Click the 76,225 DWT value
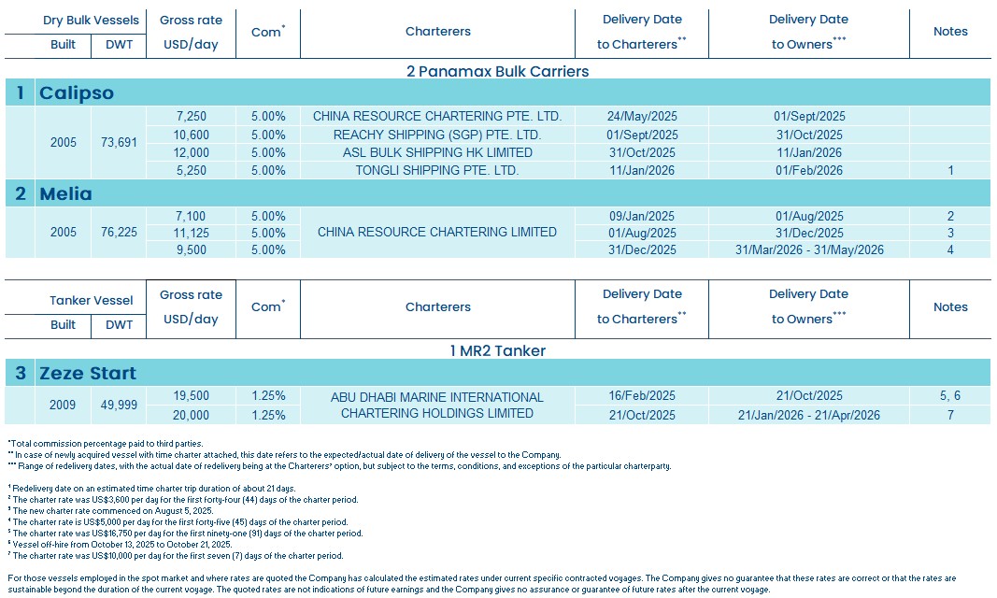 119,233
